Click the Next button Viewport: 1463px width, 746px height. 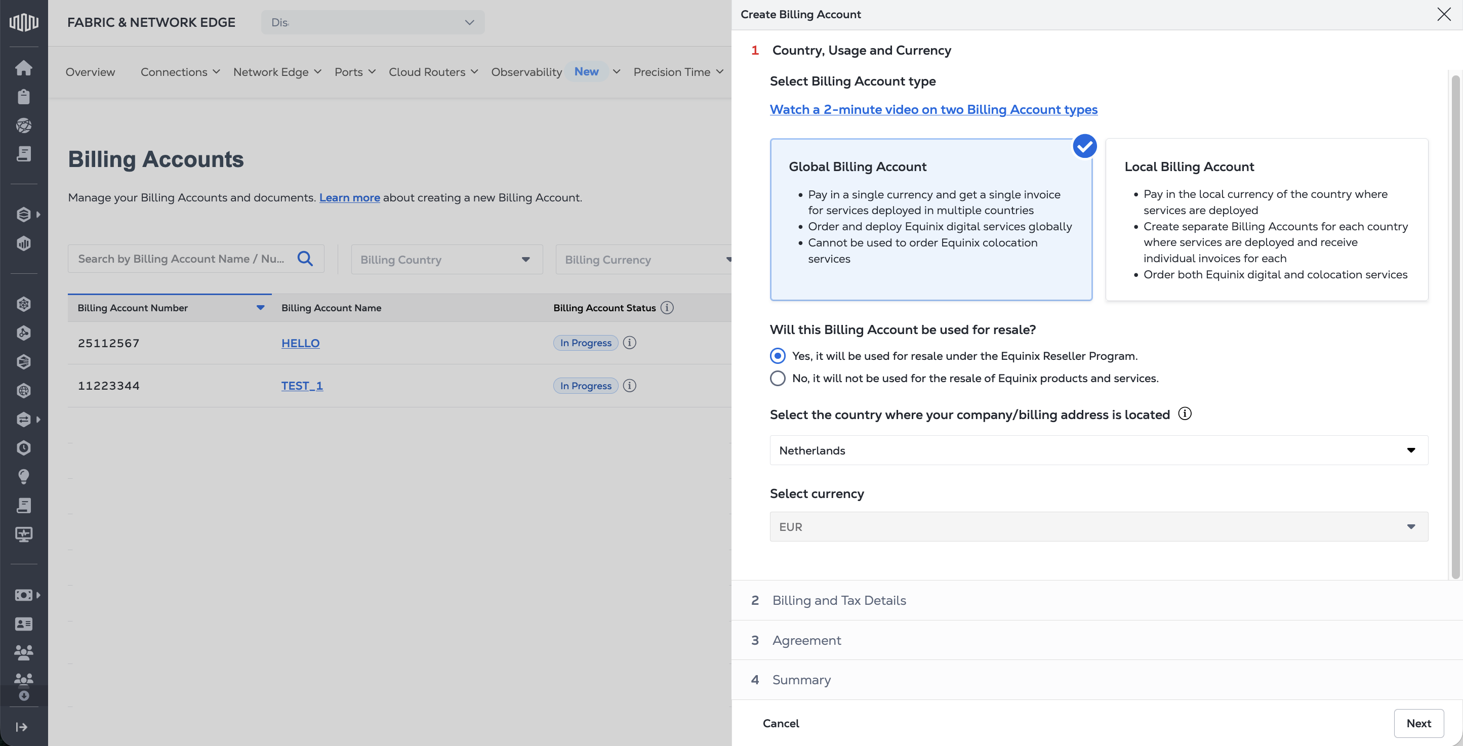(x=1418, y=723)
